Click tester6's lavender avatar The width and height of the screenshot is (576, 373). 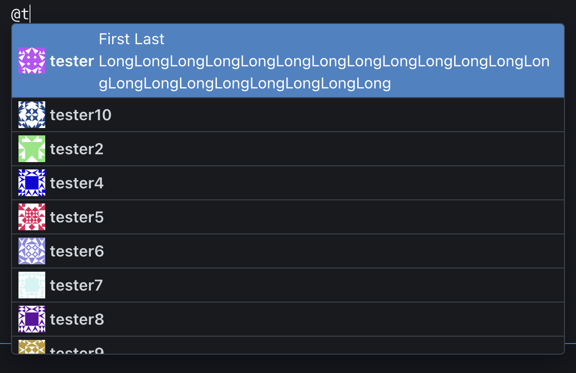pos(32,251)
